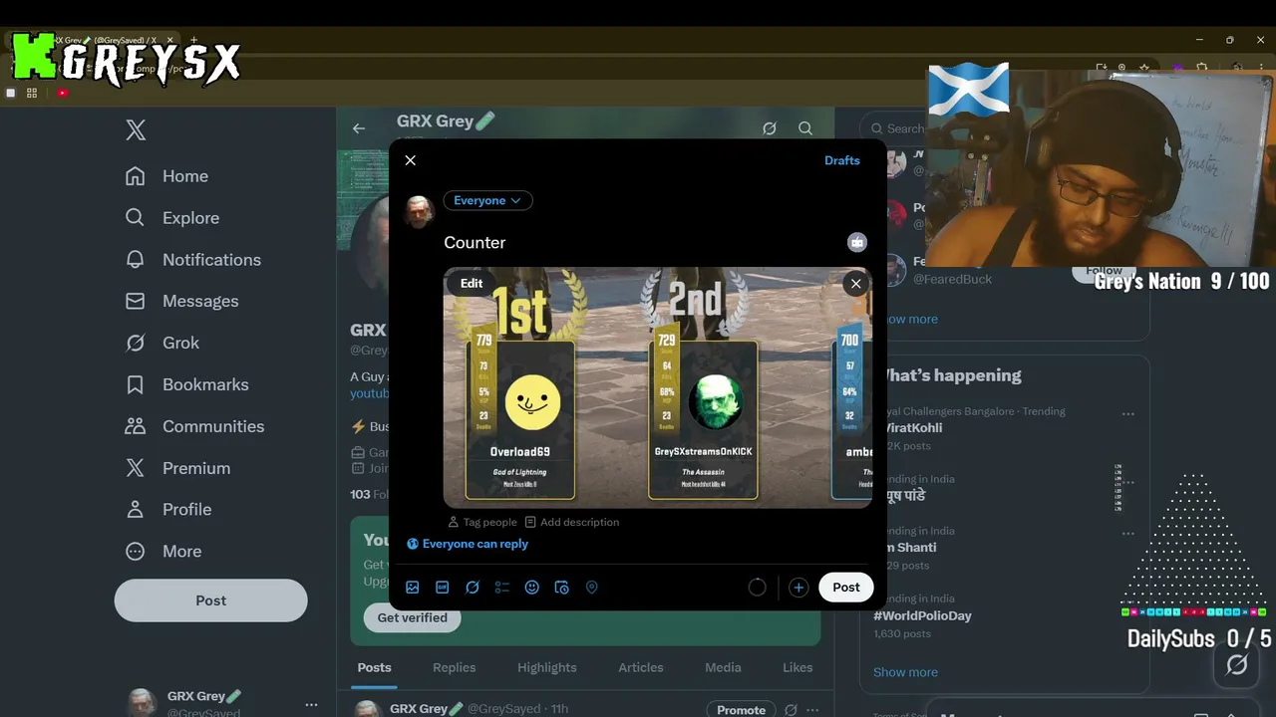Open Drafts in the compose dialog
1276x717 pixels.
[841, 160]
